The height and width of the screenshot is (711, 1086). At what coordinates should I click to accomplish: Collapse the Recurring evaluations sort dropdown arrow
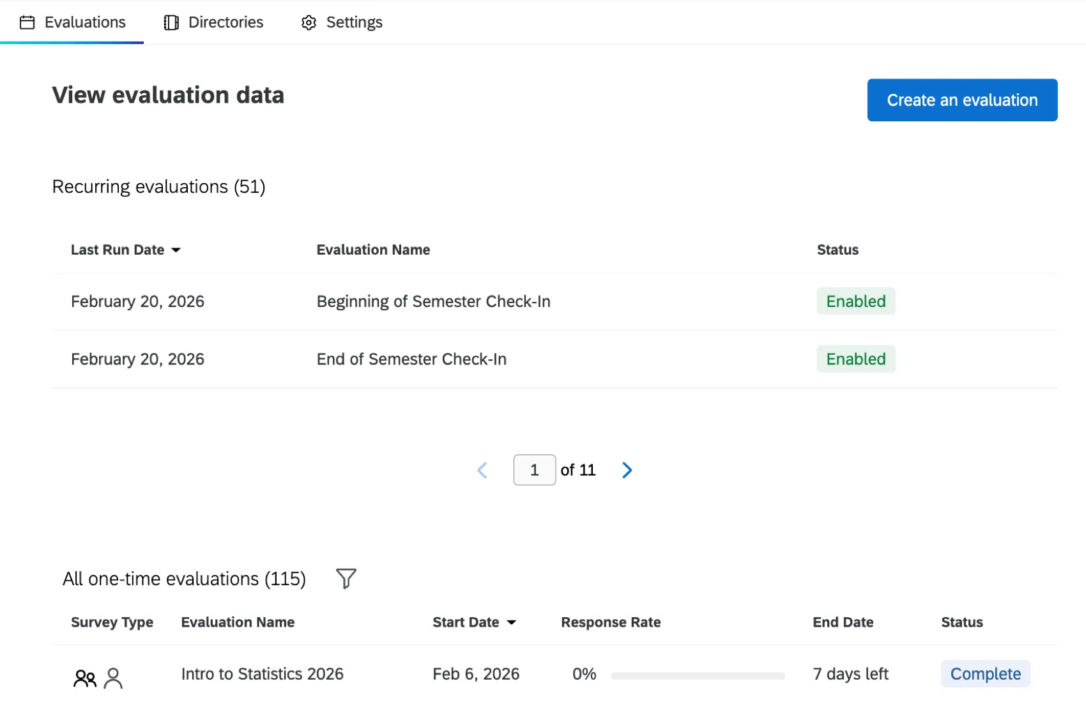(x=176, y=250)
